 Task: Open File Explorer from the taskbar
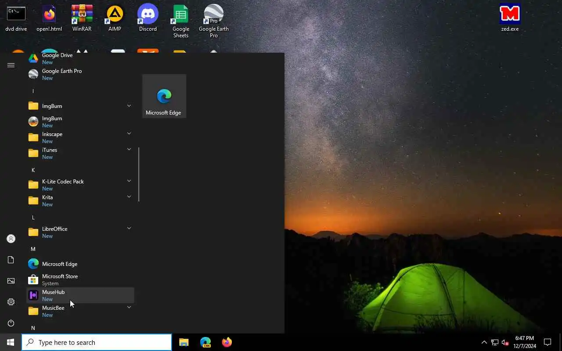pos(184,342)
